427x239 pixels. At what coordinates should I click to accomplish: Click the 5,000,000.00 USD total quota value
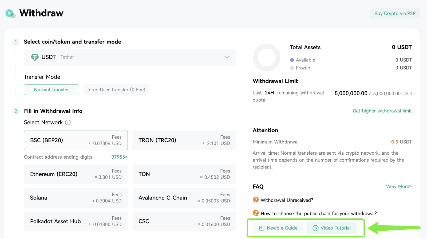(x=392, y=94)
